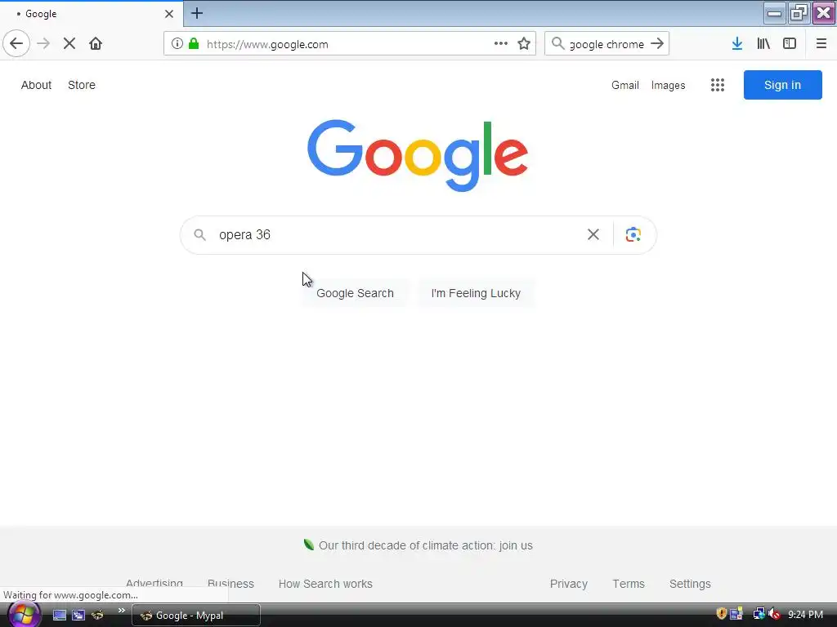Toggle the sidebar view

[790, 44]
